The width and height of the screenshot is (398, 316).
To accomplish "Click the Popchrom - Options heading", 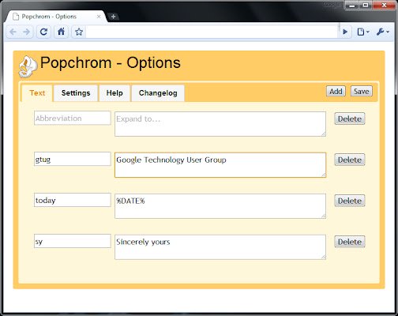I will pos(111,63).
